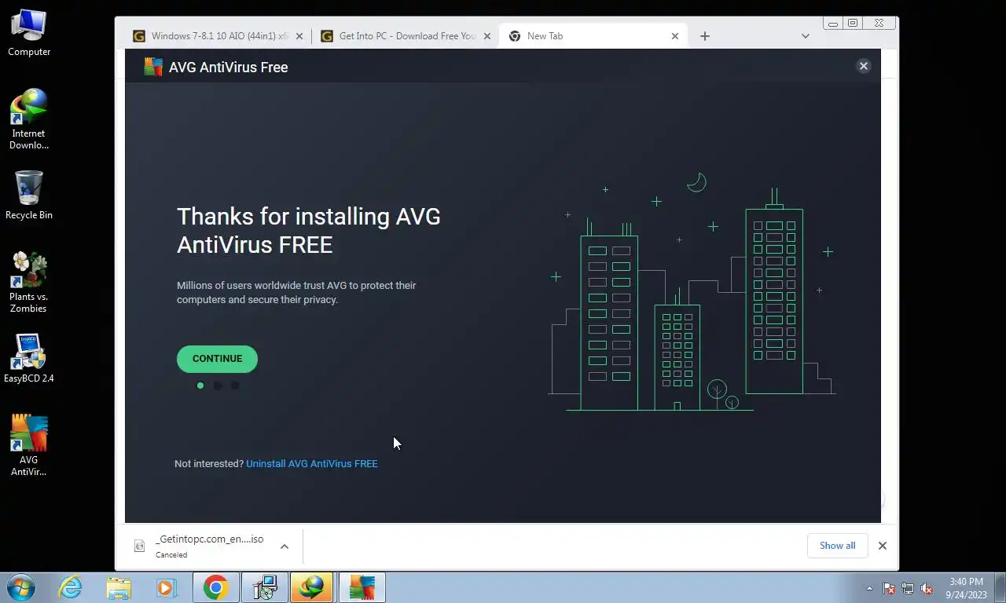The width and height of the screenshot is (1006, 603).
Task: Close the New Tab tab
Action: pyautogui.click(x=675, y=36)
